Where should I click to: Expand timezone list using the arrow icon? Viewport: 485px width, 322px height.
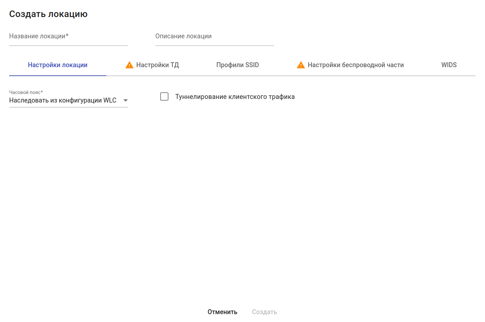pos(126,101)
